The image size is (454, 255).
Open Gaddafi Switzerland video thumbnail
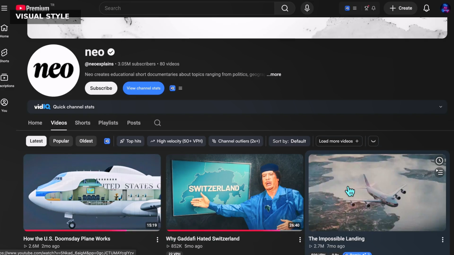pos(235,193)
